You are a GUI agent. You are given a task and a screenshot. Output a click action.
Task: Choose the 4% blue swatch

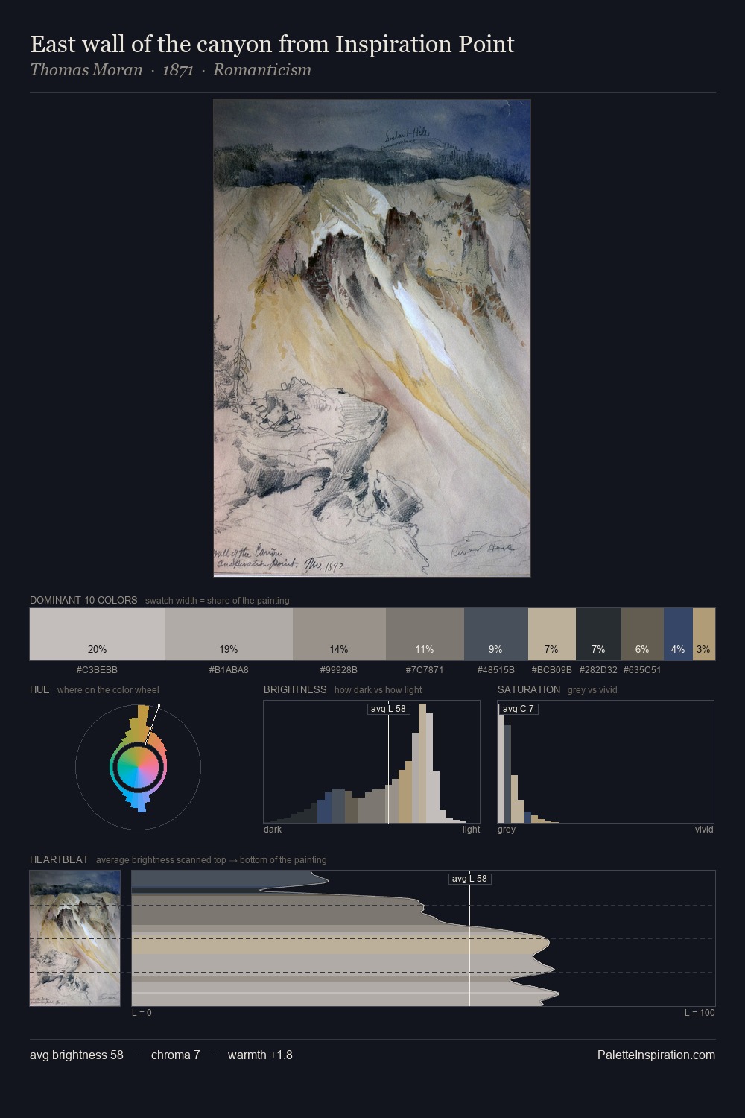tap(678, 634)
